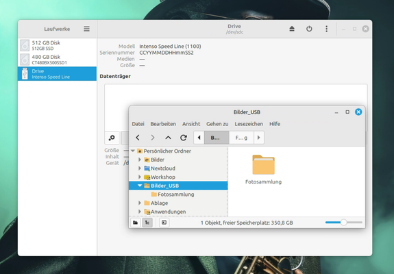The image size is (394, 274).
Task: Close the Bilder_USB window
Action: 358,112
